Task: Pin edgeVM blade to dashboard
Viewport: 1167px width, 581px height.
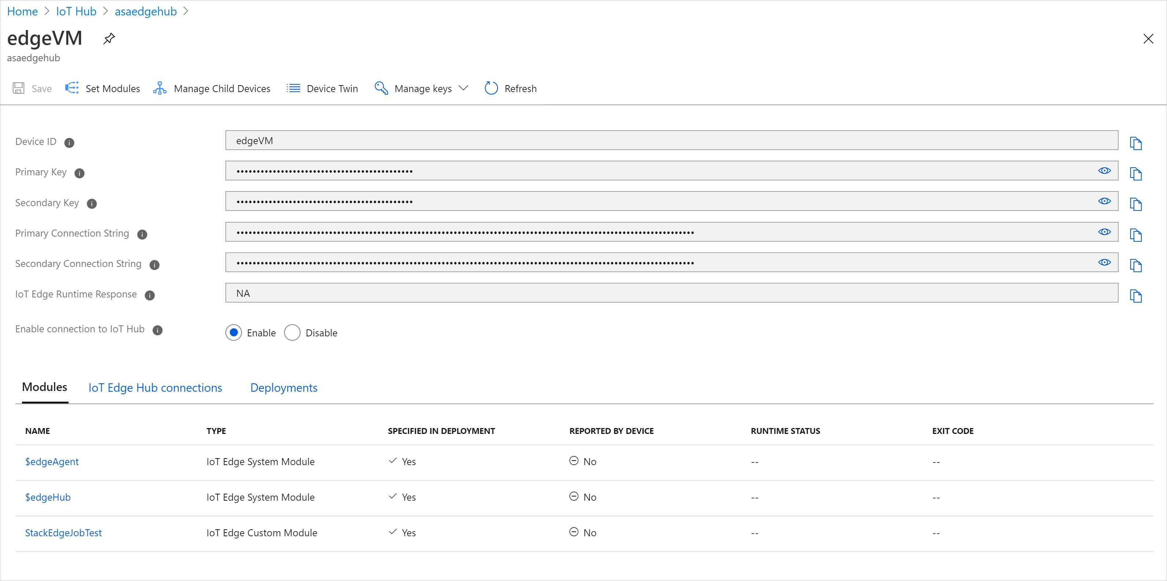Action: 109,39
